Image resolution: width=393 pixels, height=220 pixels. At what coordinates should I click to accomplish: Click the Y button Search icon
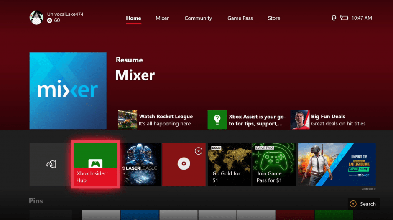pos(353,204)
